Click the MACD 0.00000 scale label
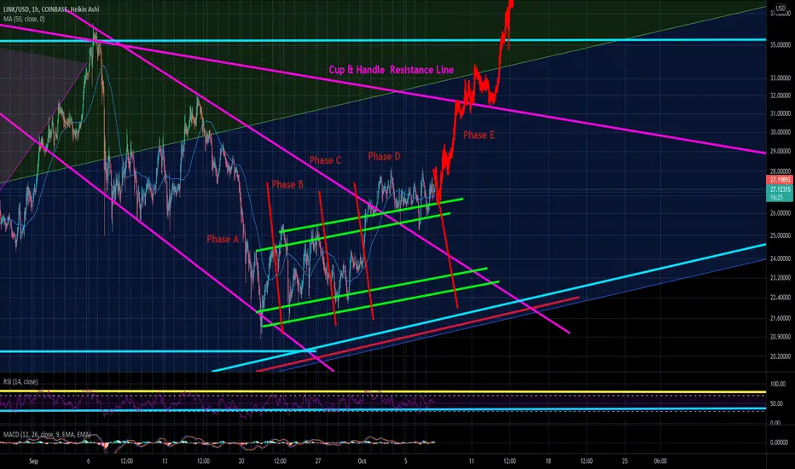Screen dimensions: 795x469 tap(779, 442)
